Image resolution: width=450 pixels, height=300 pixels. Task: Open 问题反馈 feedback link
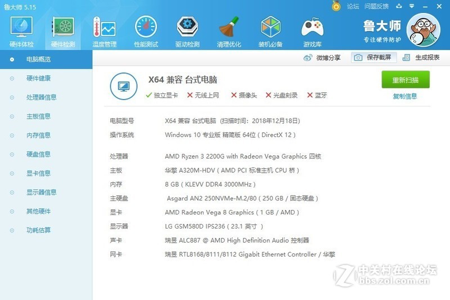click(x=376, y=6)
